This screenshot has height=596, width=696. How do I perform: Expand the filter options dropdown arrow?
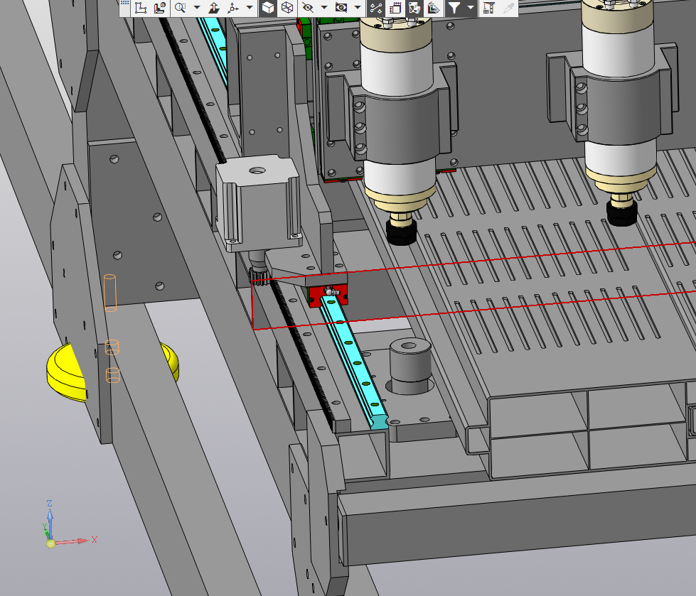pyautogui.click(x=471, y=8)
